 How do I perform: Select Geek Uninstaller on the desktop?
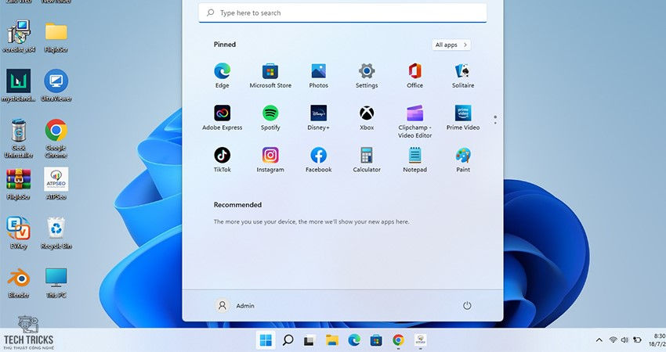[19, 138]
